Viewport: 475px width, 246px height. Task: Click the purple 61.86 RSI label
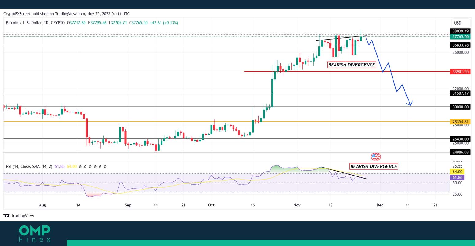pos(457,178)
